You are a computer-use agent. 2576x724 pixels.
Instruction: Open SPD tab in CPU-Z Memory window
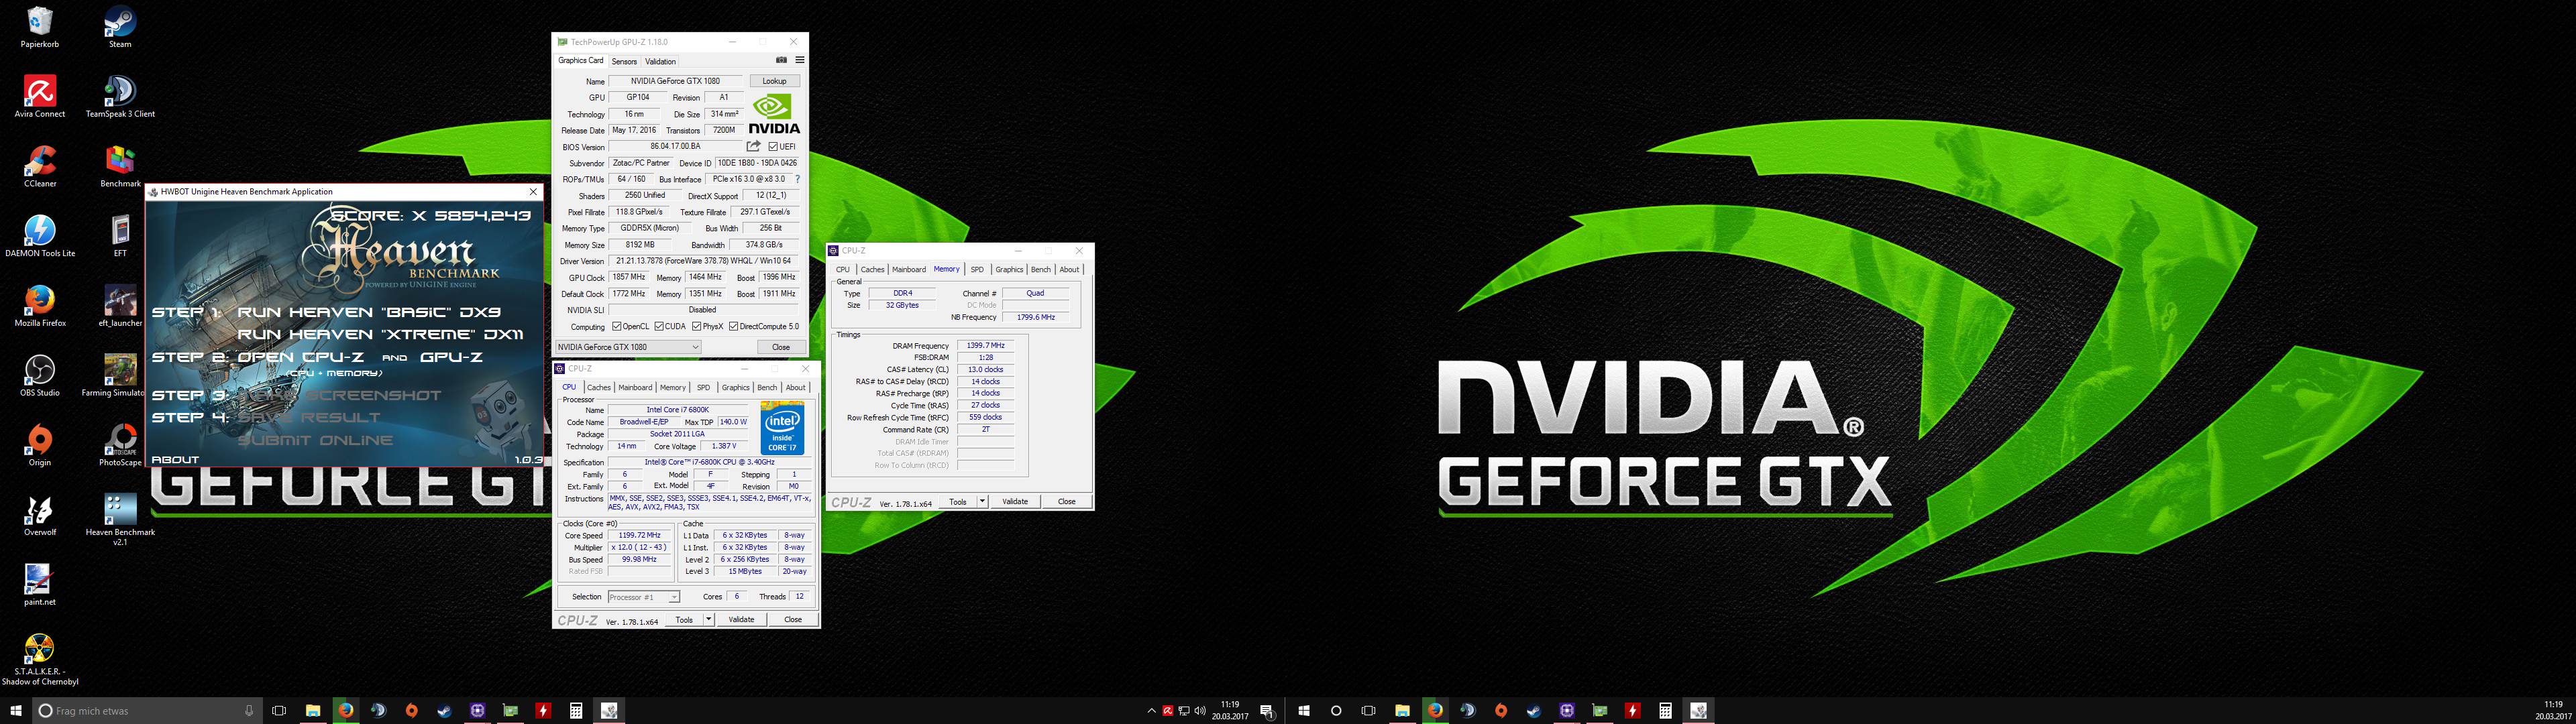point(977,269)
